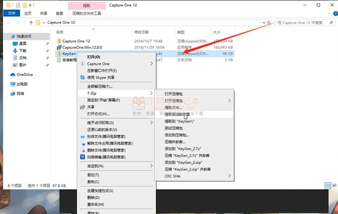Image resolution: width=338 pixels, height=214 pixels.
Task: Open the blue Help question mark
Action: point(336,13)
